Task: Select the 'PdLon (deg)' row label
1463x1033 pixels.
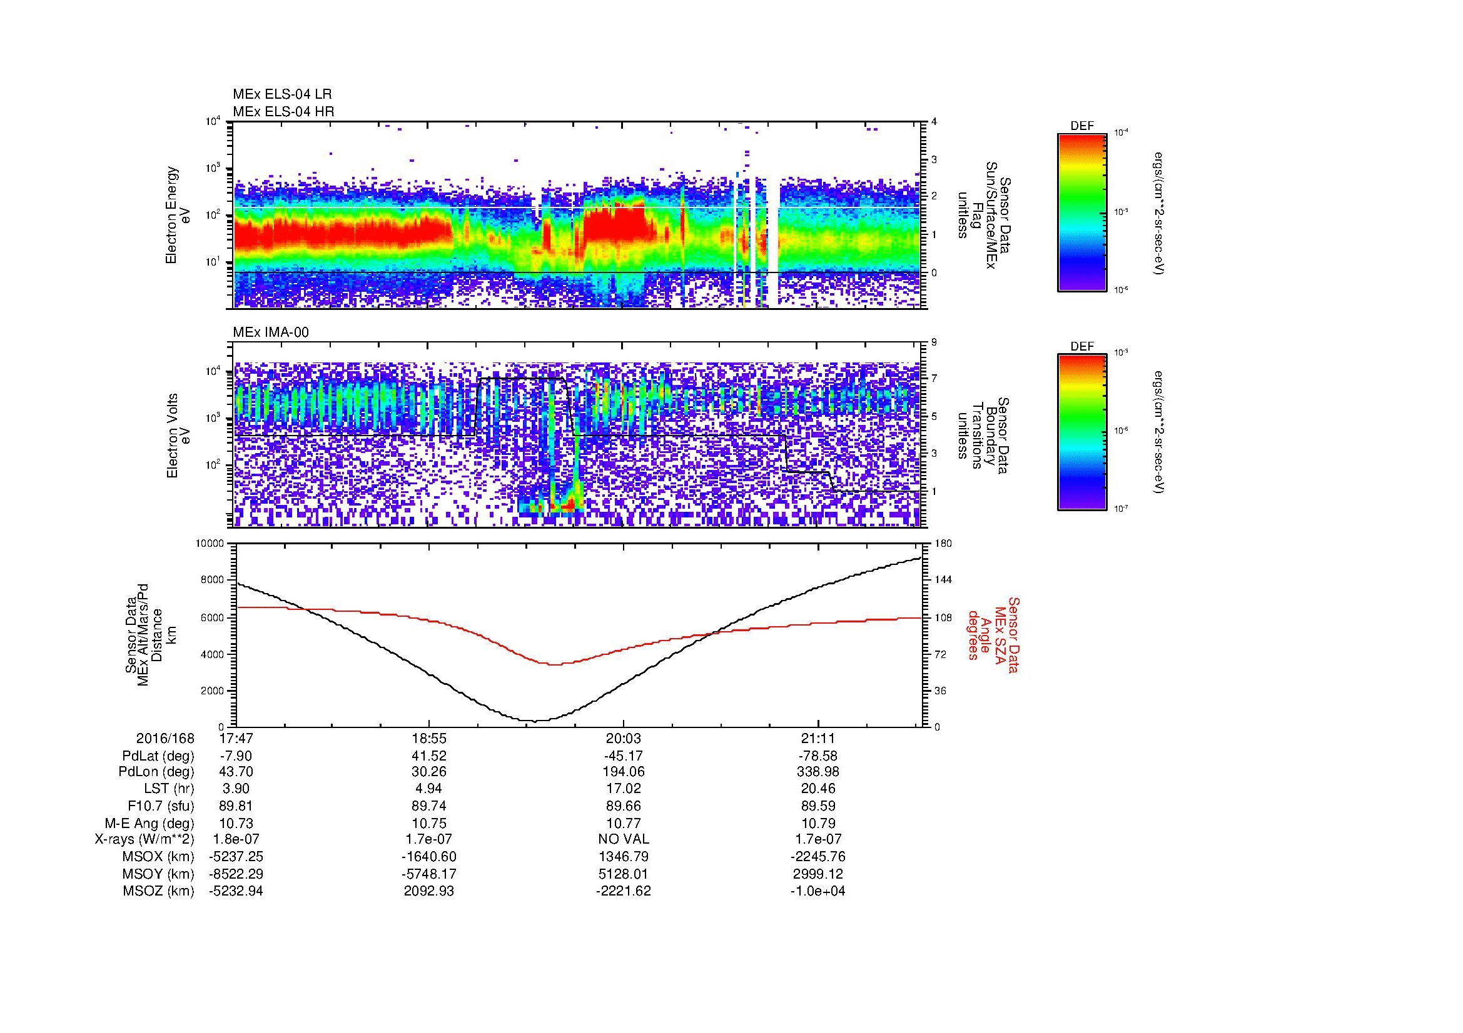Action: pos(156,772)
